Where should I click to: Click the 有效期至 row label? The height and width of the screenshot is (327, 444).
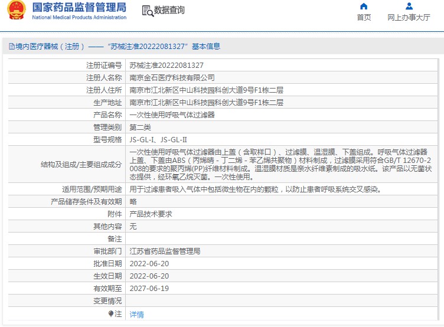pyautogui.click(x=107, y=289)
